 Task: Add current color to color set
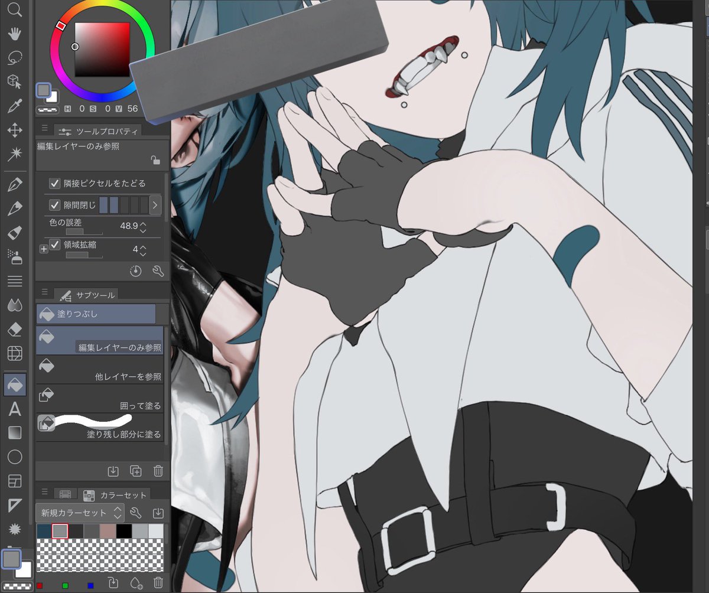point(136,583)
